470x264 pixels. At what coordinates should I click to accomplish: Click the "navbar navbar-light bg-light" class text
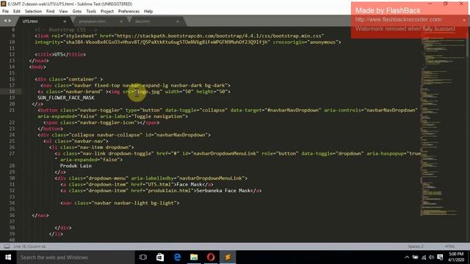(134, 203)
